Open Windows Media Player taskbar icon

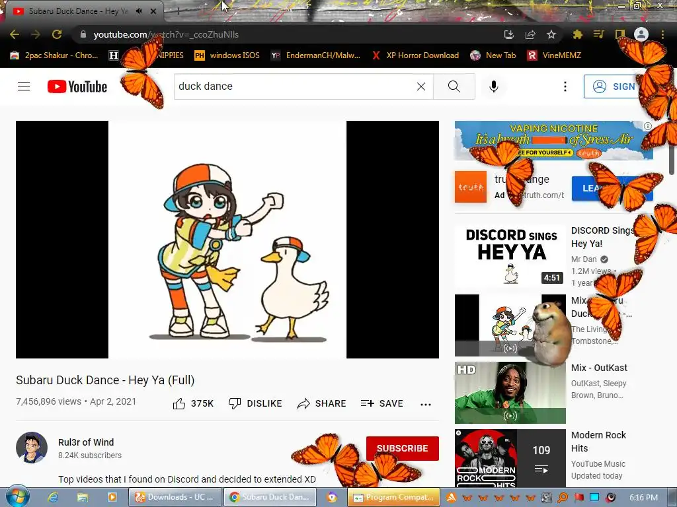pyautogui.click(x=112, y=497)
